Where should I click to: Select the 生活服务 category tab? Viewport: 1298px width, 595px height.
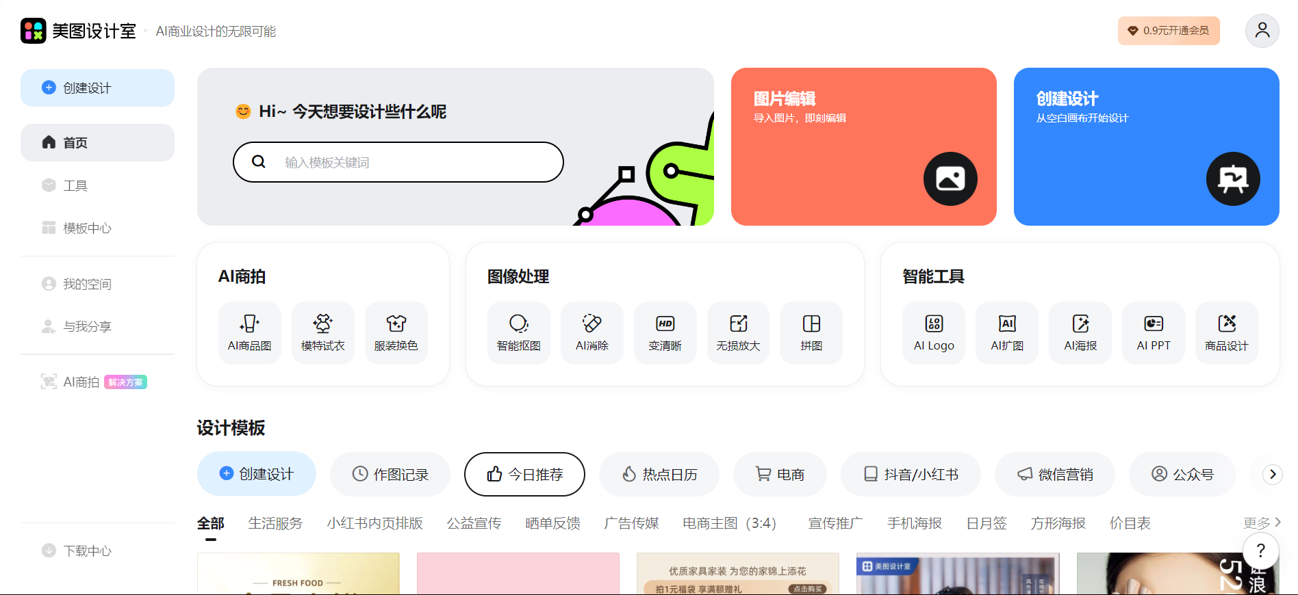pyautogui.click(x=275, y=523)
